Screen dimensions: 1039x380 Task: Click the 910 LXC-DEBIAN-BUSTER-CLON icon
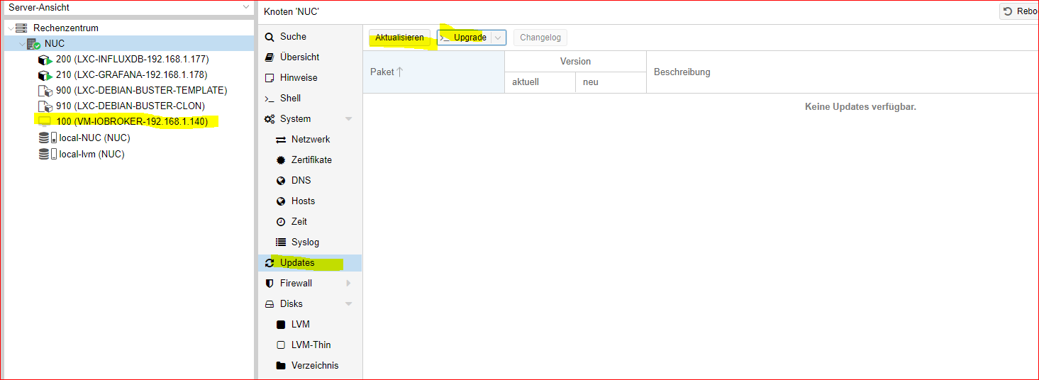[45, 106]
